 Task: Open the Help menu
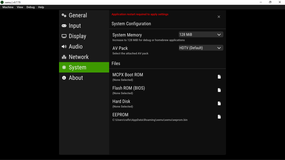click(x=41, y=7)
